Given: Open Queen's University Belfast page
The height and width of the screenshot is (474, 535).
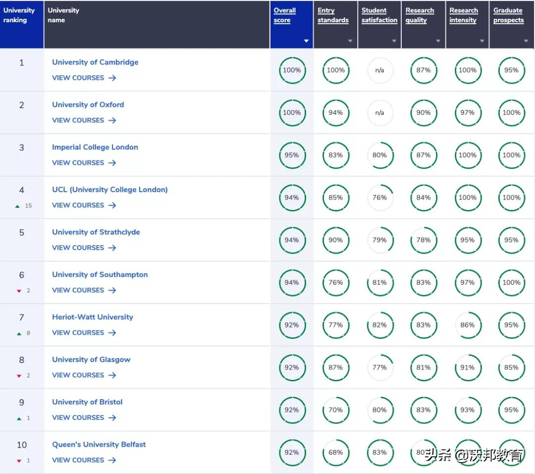Looking at the screenshot, I should [x=99, y=445].
